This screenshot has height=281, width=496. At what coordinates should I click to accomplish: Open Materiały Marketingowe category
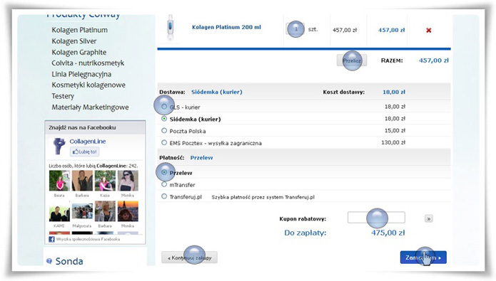tap(90, 107)
